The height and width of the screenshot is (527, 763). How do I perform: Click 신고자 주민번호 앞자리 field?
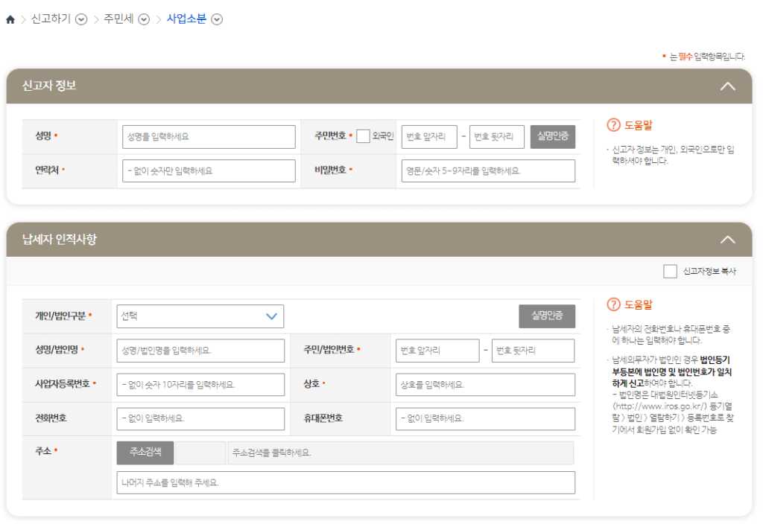[x=429, y=137]
